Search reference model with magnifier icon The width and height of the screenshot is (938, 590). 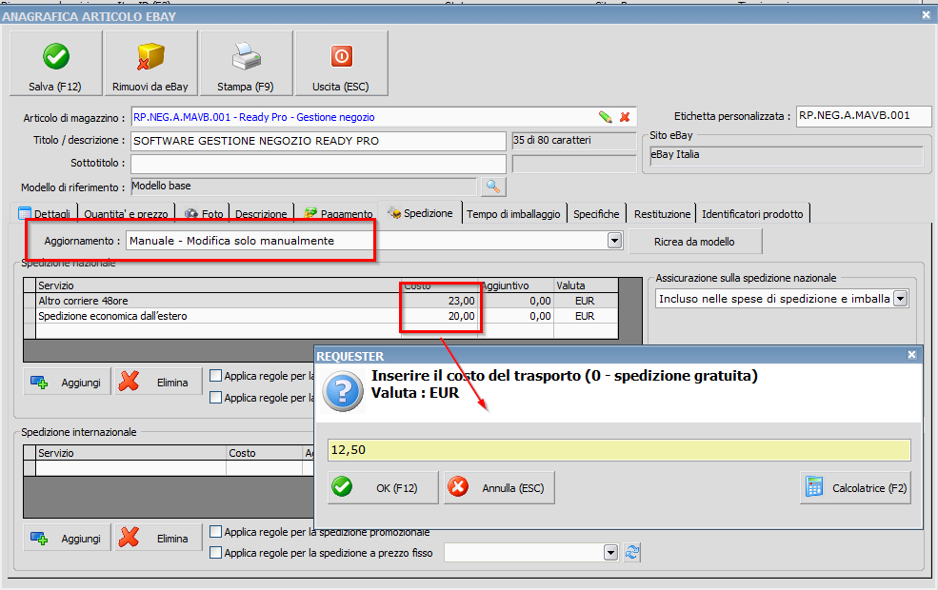(493, 187)
